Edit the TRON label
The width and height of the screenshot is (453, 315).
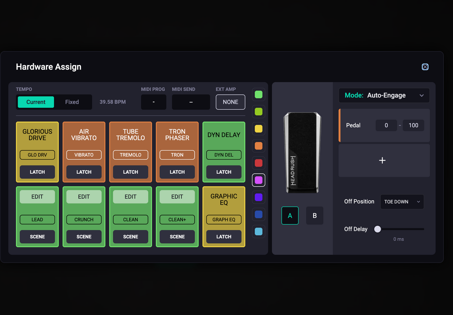177,155
